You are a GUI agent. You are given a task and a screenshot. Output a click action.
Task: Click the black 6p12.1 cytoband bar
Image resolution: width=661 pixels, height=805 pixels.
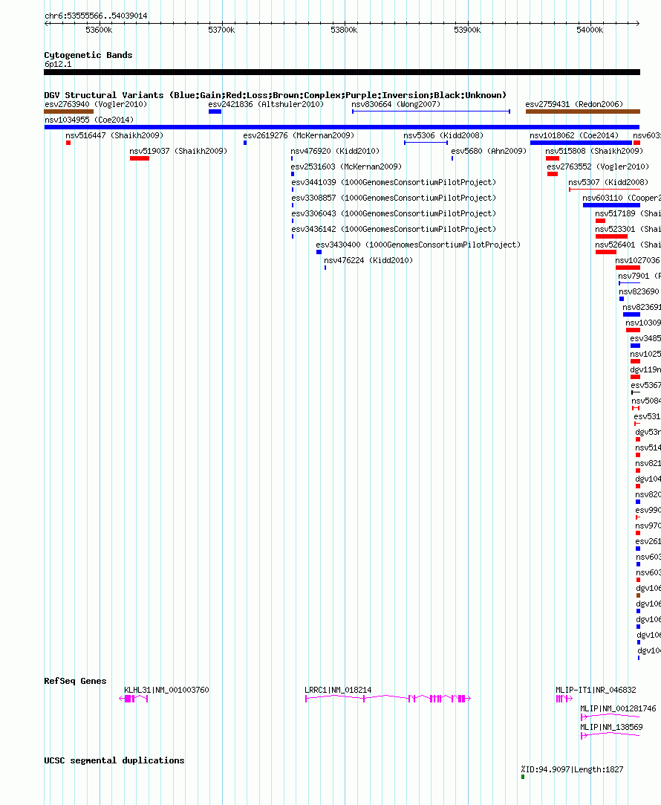(x=342, y=72)
